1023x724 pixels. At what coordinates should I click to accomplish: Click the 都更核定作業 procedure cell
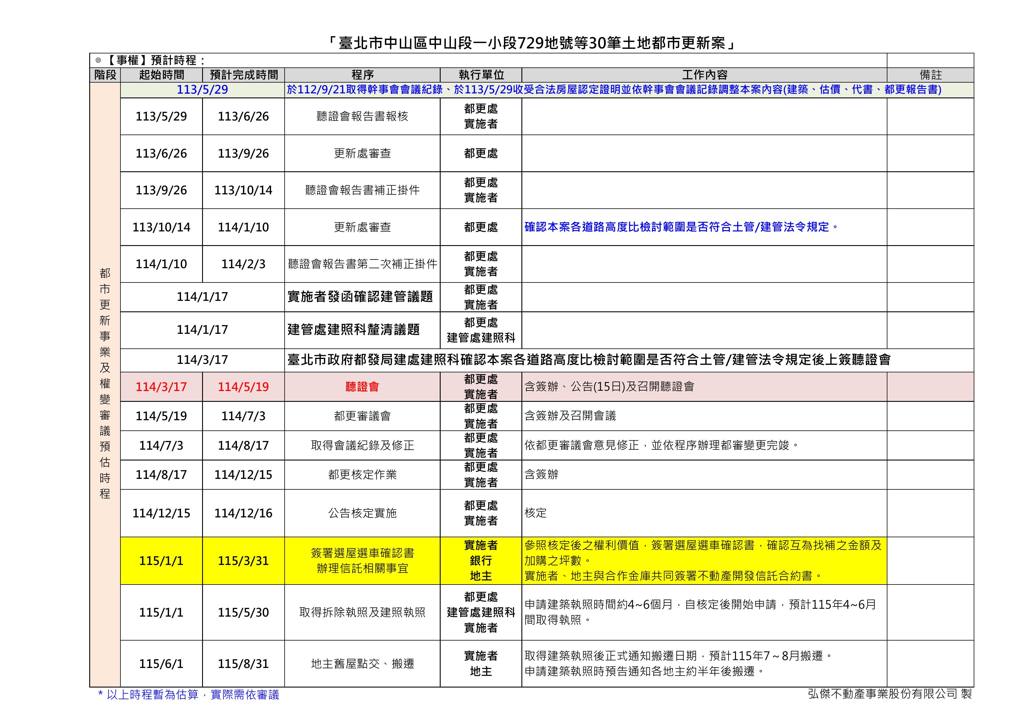(362, 475)
